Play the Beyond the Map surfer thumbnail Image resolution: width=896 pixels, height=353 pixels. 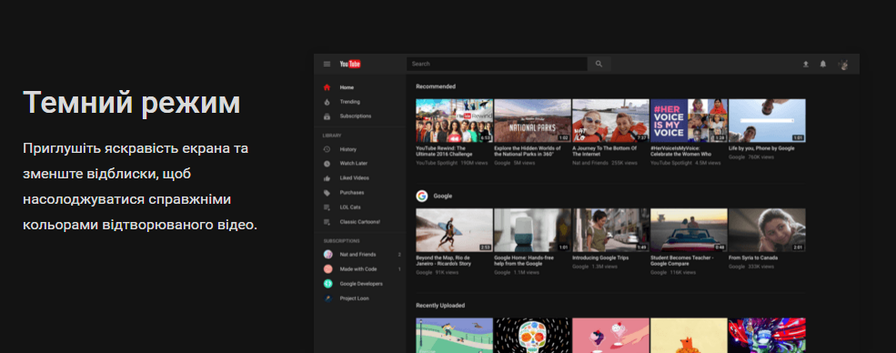[x=454, y=230]
